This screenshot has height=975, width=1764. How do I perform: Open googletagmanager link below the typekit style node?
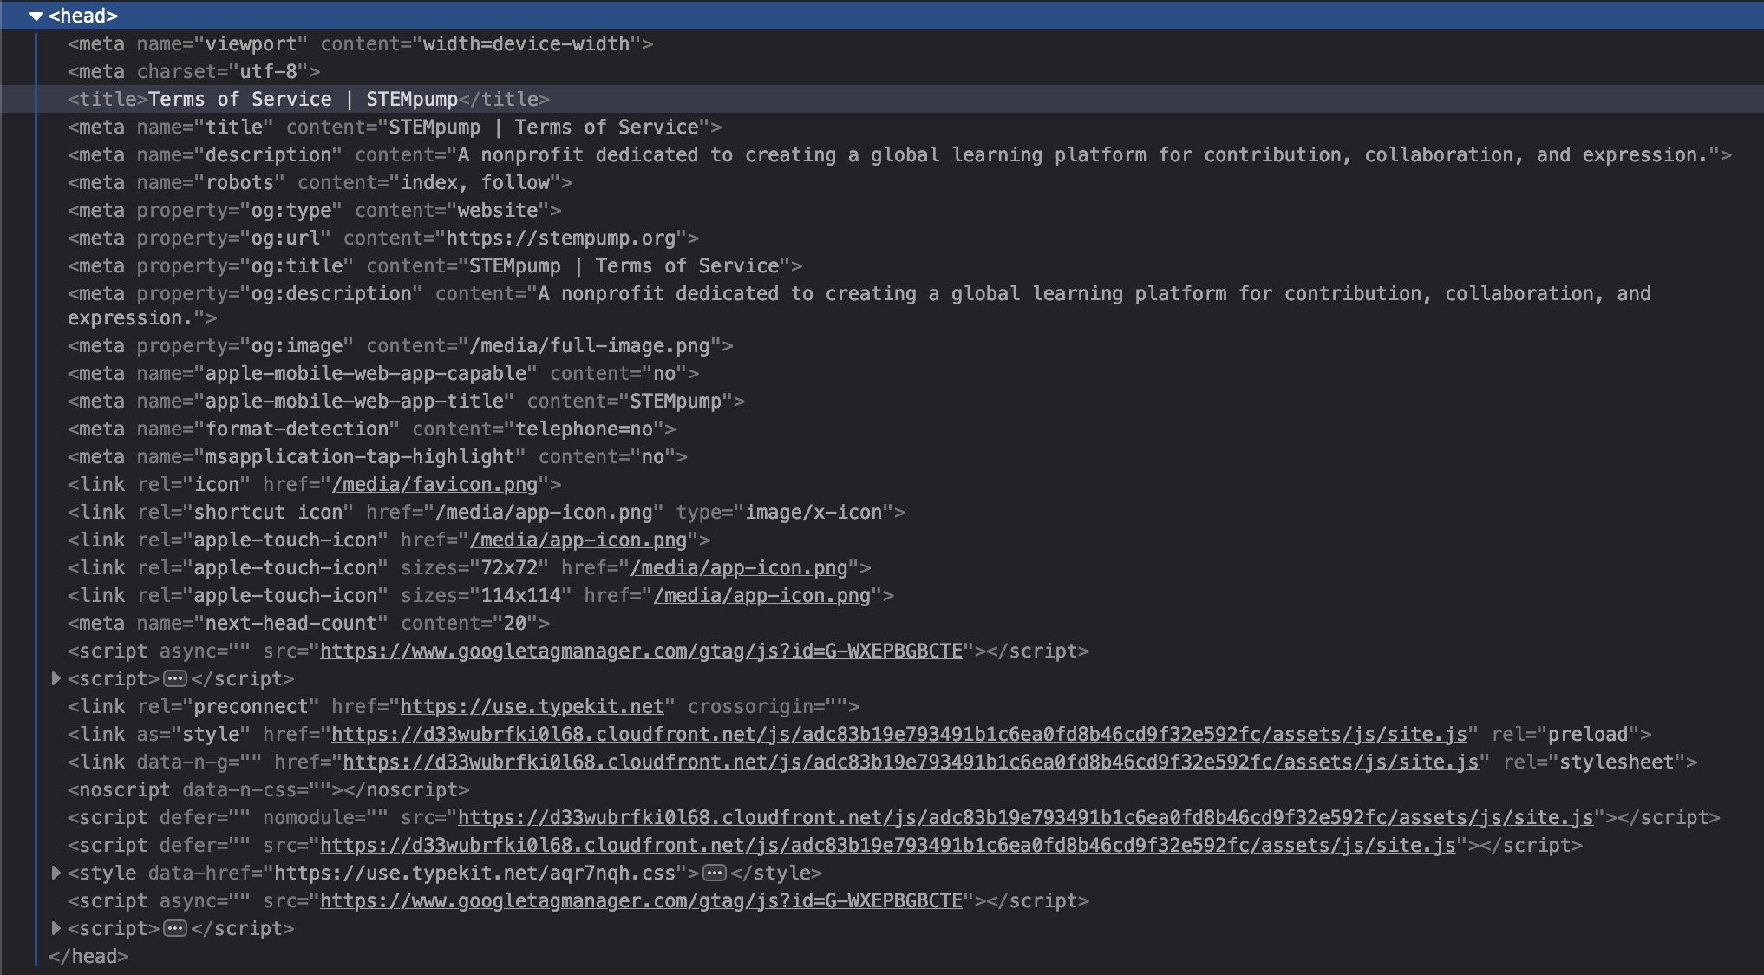pos(641,900)
